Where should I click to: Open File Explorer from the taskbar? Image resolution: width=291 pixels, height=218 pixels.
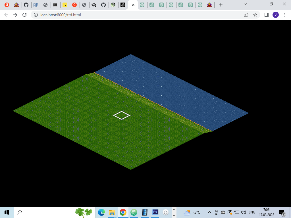point(112,212)
